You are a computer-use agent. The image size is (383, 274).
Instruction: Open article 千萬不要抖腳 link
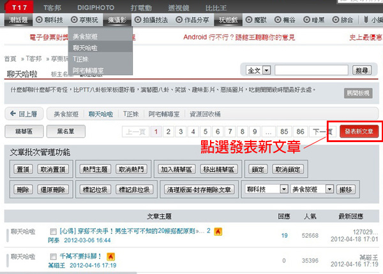click(x=80, y=256)
